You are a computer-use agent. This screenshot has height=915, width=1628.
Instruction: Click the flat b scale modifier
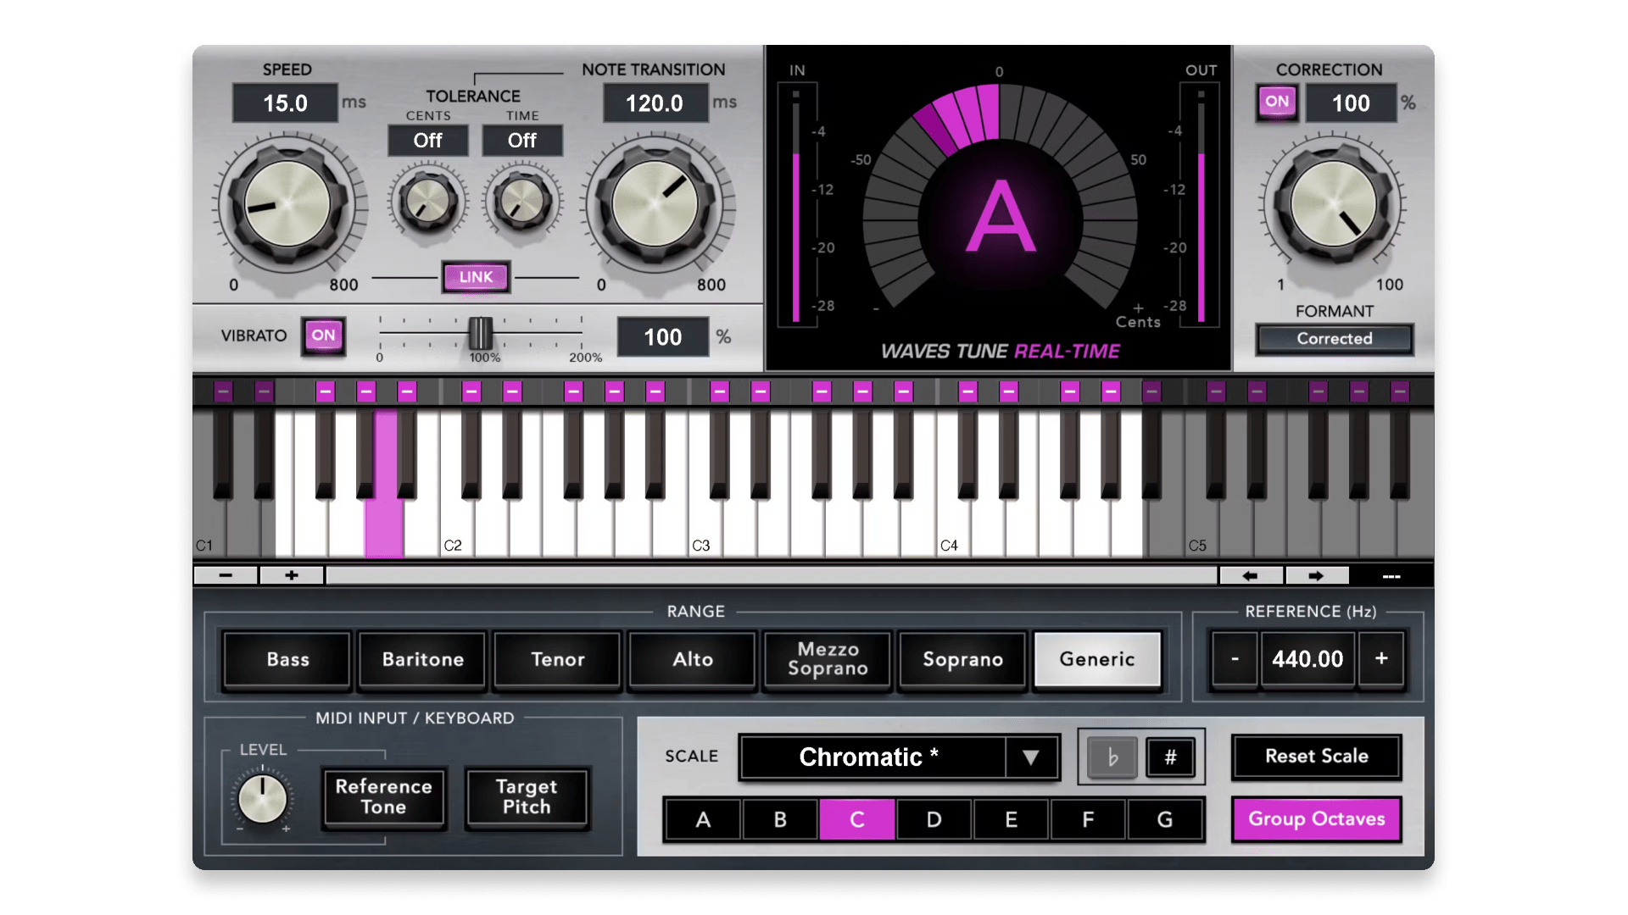[x=1112, y=757]
